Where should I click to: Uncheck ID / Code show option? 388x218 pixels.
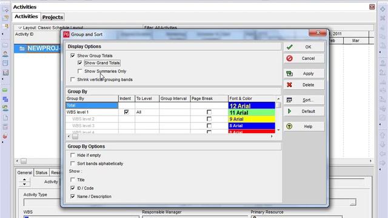tap(73, 188)
